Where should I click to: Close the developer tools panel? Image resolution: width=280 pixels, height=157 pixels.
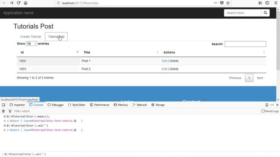pyautogui.click(x=277, y=105)
